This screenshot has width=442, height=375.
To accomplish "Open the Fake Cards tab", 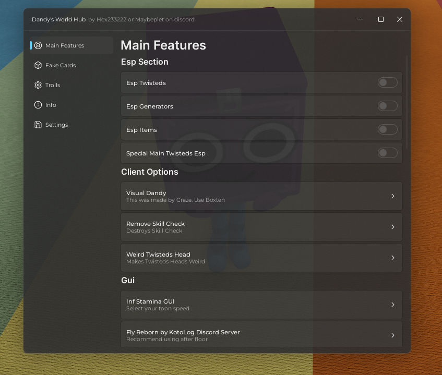I will click(71, 65).
